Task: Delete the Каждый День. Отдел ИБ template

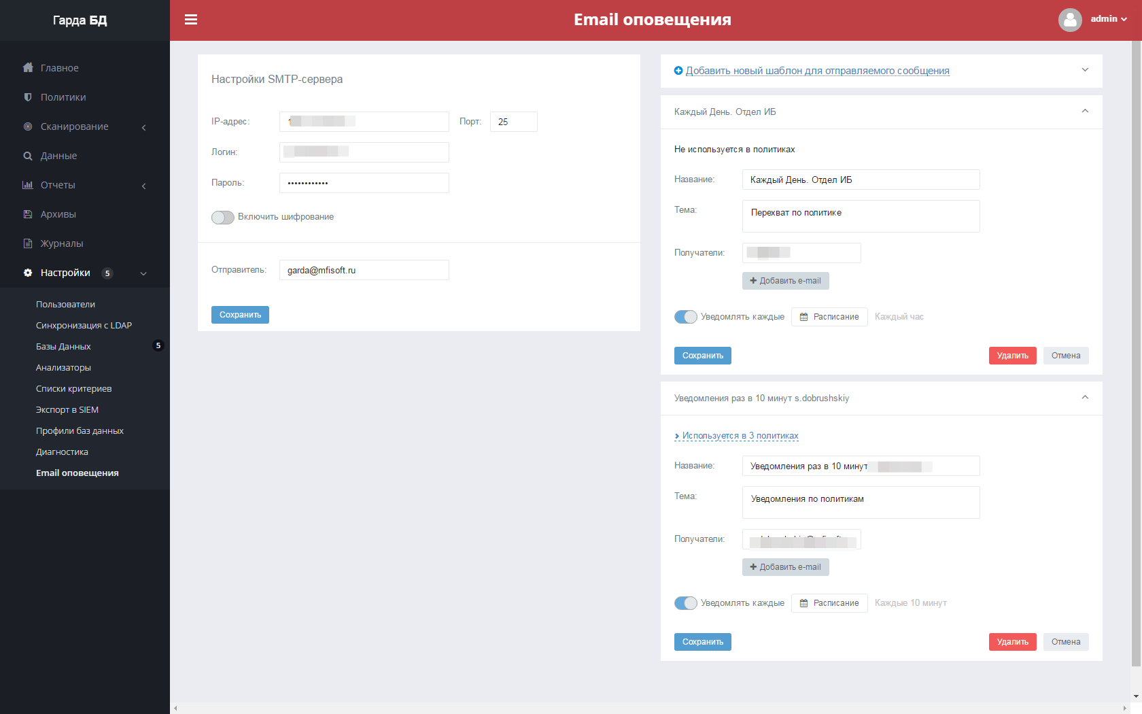Action: (x=1012, y=356)
